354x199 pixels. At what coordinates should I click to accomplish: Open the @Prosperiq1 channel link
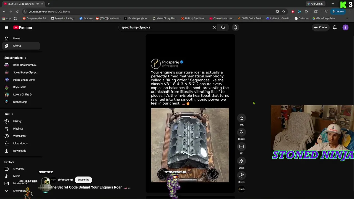66,180
